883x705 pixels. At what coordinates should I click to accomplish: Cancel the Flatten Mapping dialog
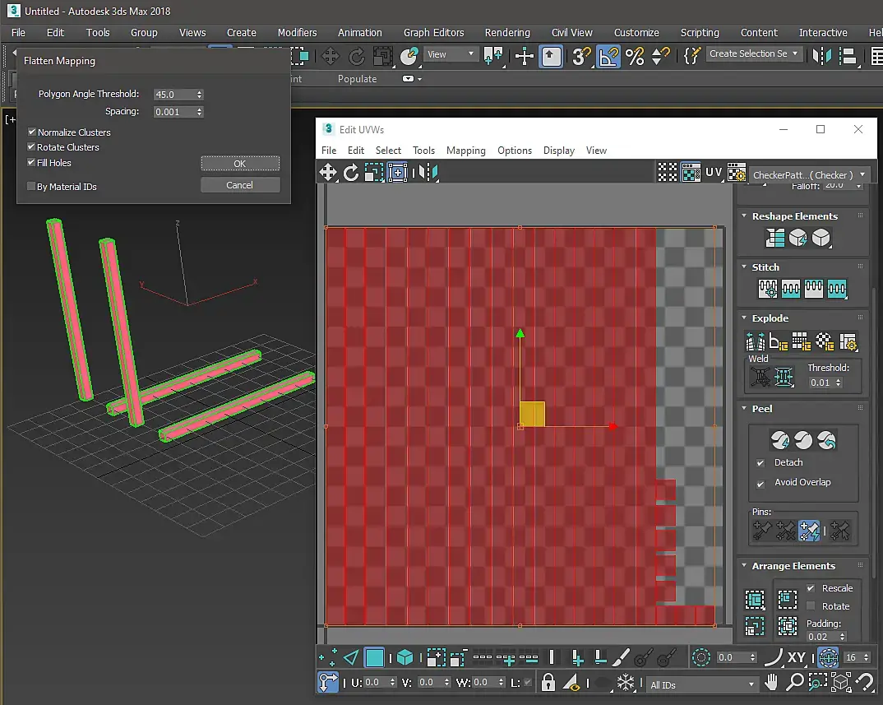[x=240, y=185]
